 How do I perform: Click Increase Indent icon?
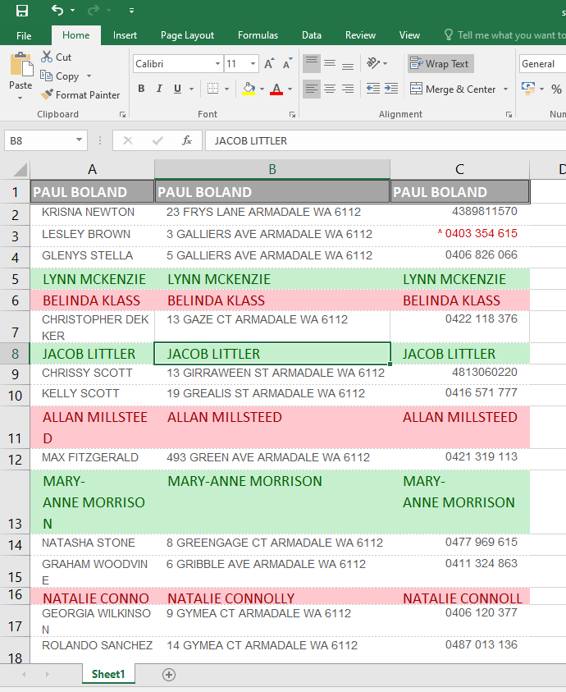pyautogui.click(x=391, y=89)
